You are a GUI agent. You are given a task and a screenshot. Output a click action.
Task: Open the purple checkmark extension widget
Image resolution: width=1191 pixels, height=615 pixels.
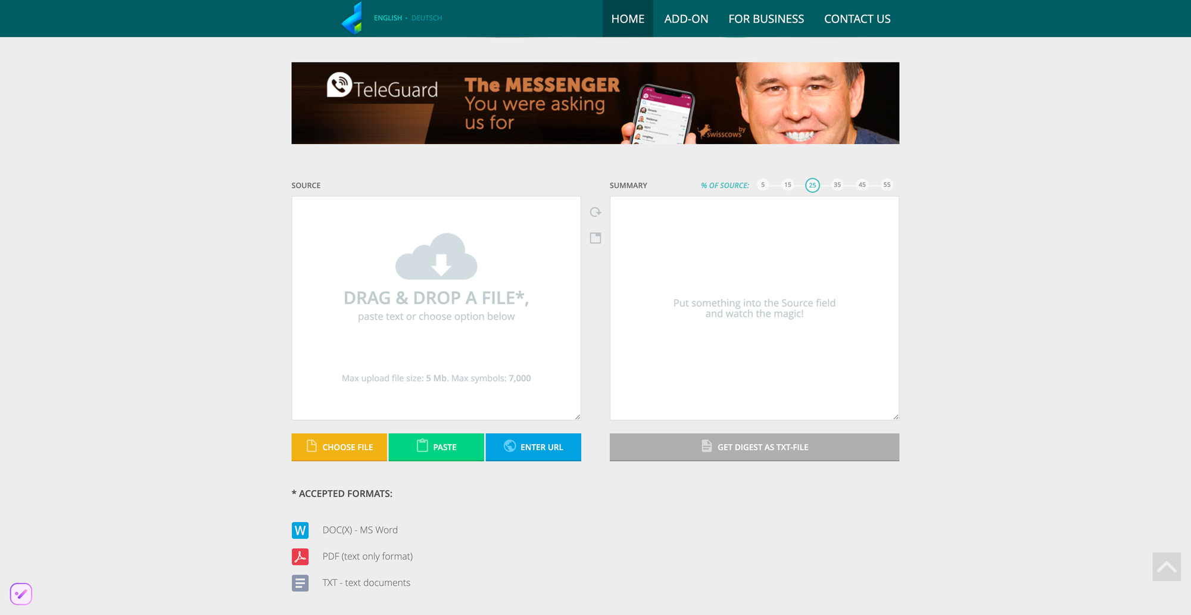click(21, 594)
